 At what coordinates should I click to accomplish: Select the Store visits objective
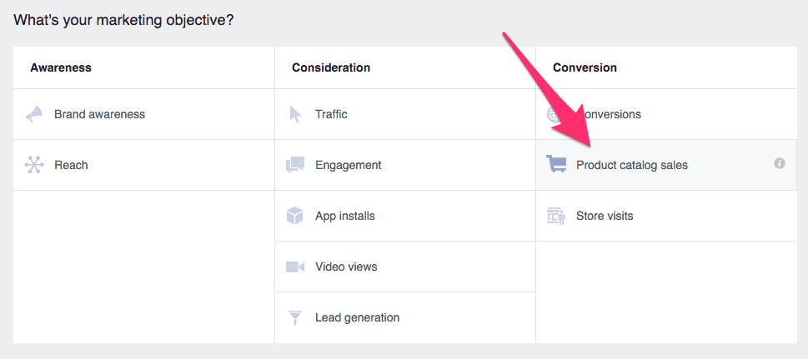point(604,216)
